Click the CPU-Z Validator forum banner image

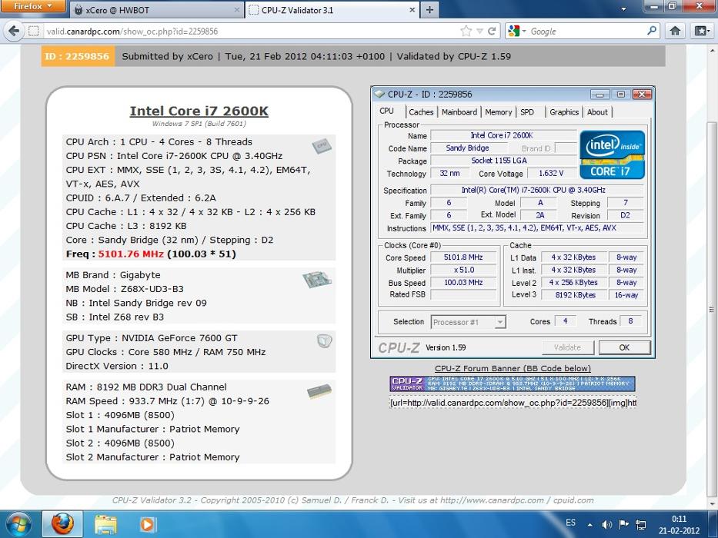[513, 384]
